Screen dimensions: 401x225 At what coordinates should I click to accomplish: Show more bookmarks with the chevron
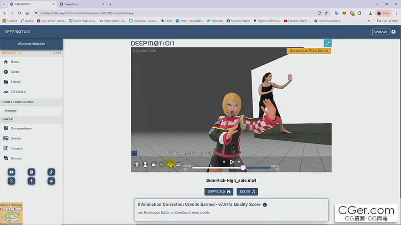point(369,21)
